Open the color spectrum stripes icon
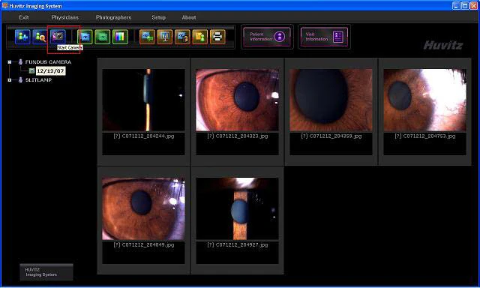The width and height of the screenshot is (480, 288). pos(120,37)
